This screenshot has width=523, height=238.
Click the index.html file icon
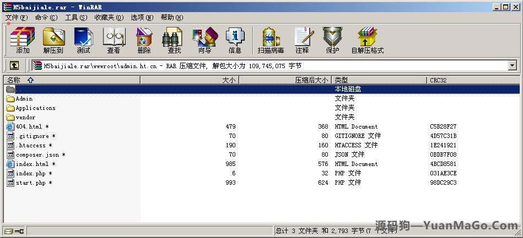click(10, 164)
